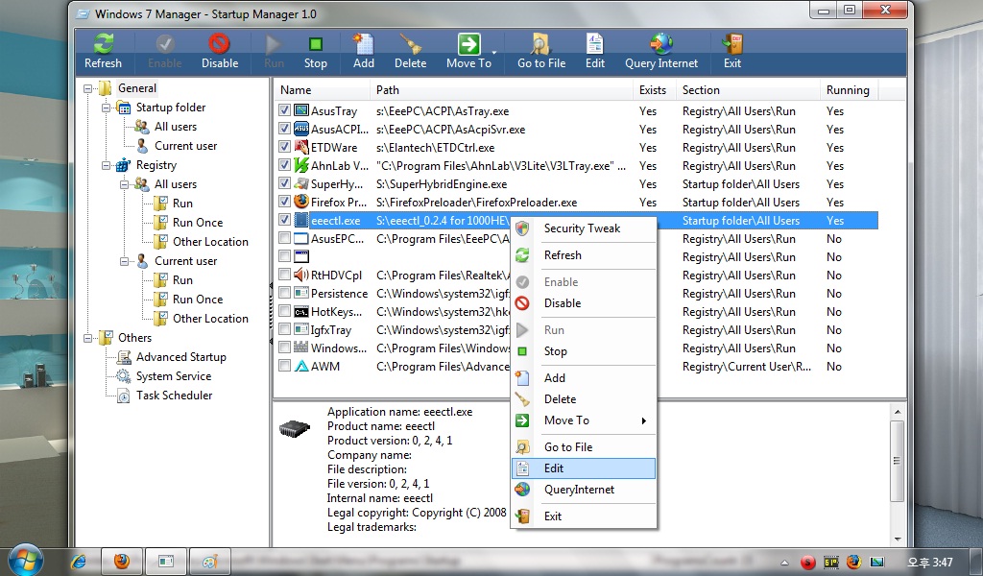Select the ETDWare program icon
Viewport: 983px width, 576px height.
[301, 147]
